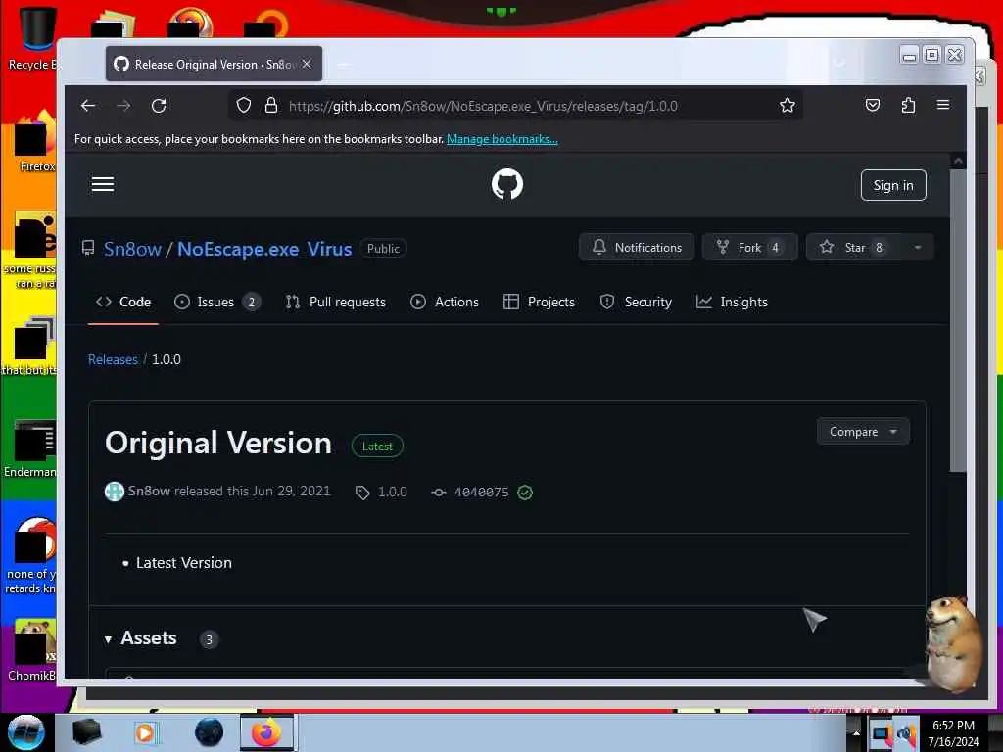Click the GitHub Octocat logo
The image size is (1003, 752).
point(507,184)
